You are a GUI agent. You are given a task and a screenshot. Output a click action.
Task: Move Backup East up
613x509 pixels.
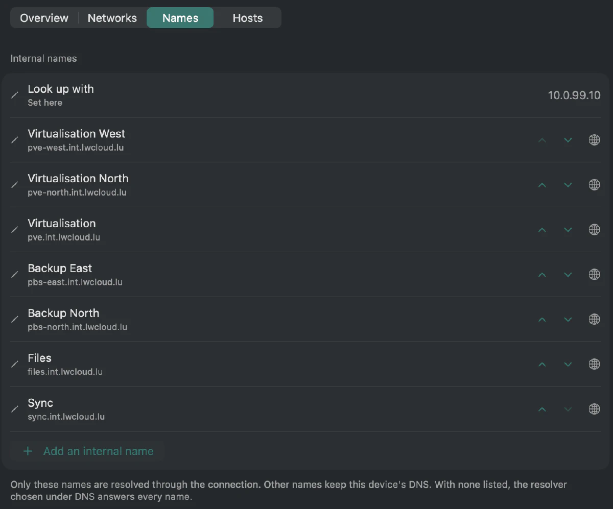point(543,275)
